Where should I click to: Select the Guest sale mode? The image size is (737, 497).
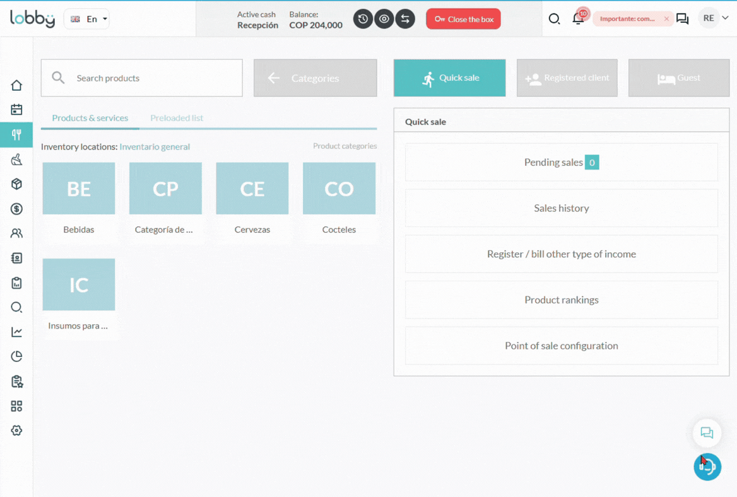(x=679, y=78)
